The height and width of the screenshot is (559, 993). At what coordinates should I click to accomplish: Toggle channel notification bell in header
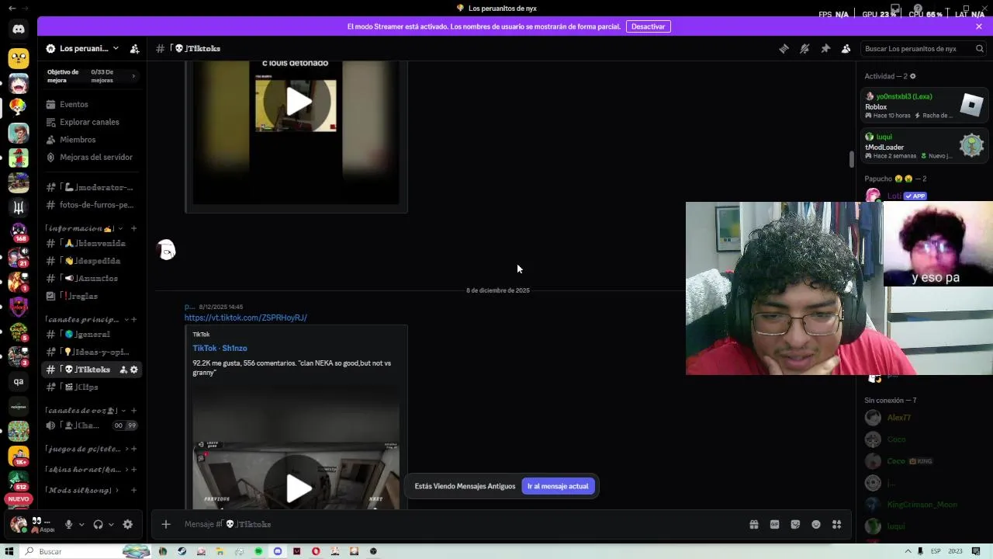click(x=804, y=48)
